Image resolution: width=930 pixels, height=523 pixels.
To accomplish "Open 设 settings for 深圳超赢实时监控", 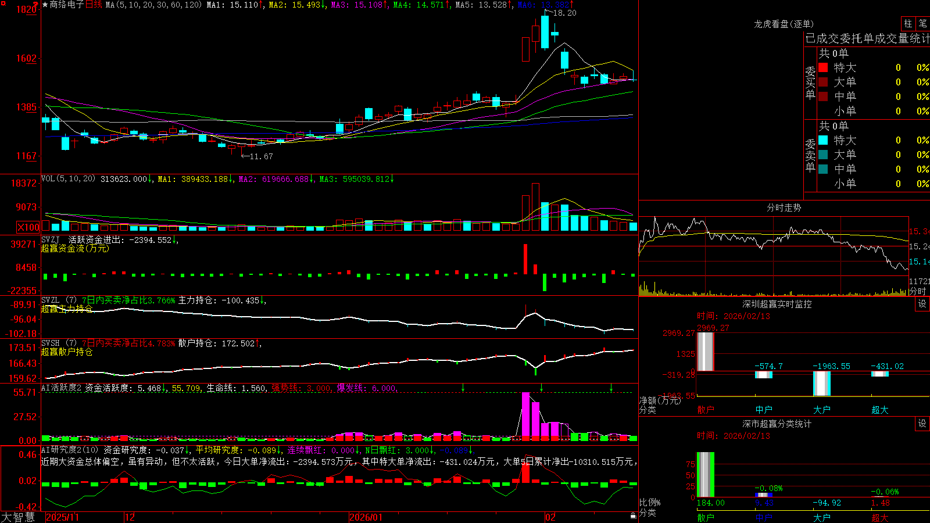I will coord(922,304).
